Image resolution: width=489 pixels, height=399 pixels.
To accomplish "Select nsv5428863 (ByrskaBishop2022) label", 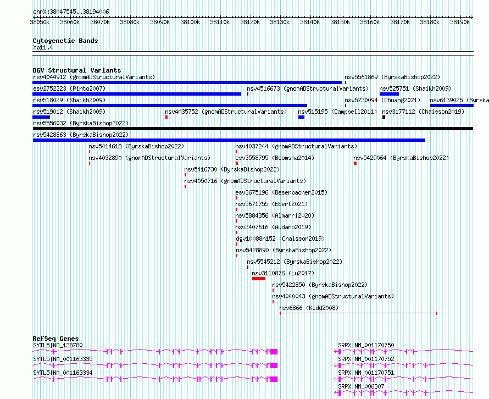I will coord(81,135).
